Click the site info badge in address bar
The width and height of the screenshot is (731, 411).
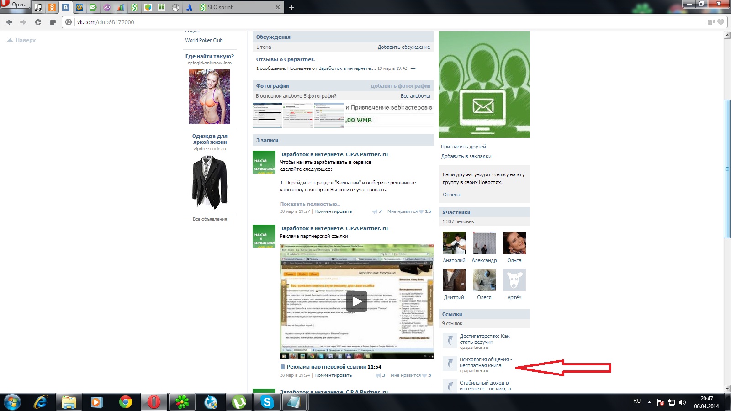point(69,22)
